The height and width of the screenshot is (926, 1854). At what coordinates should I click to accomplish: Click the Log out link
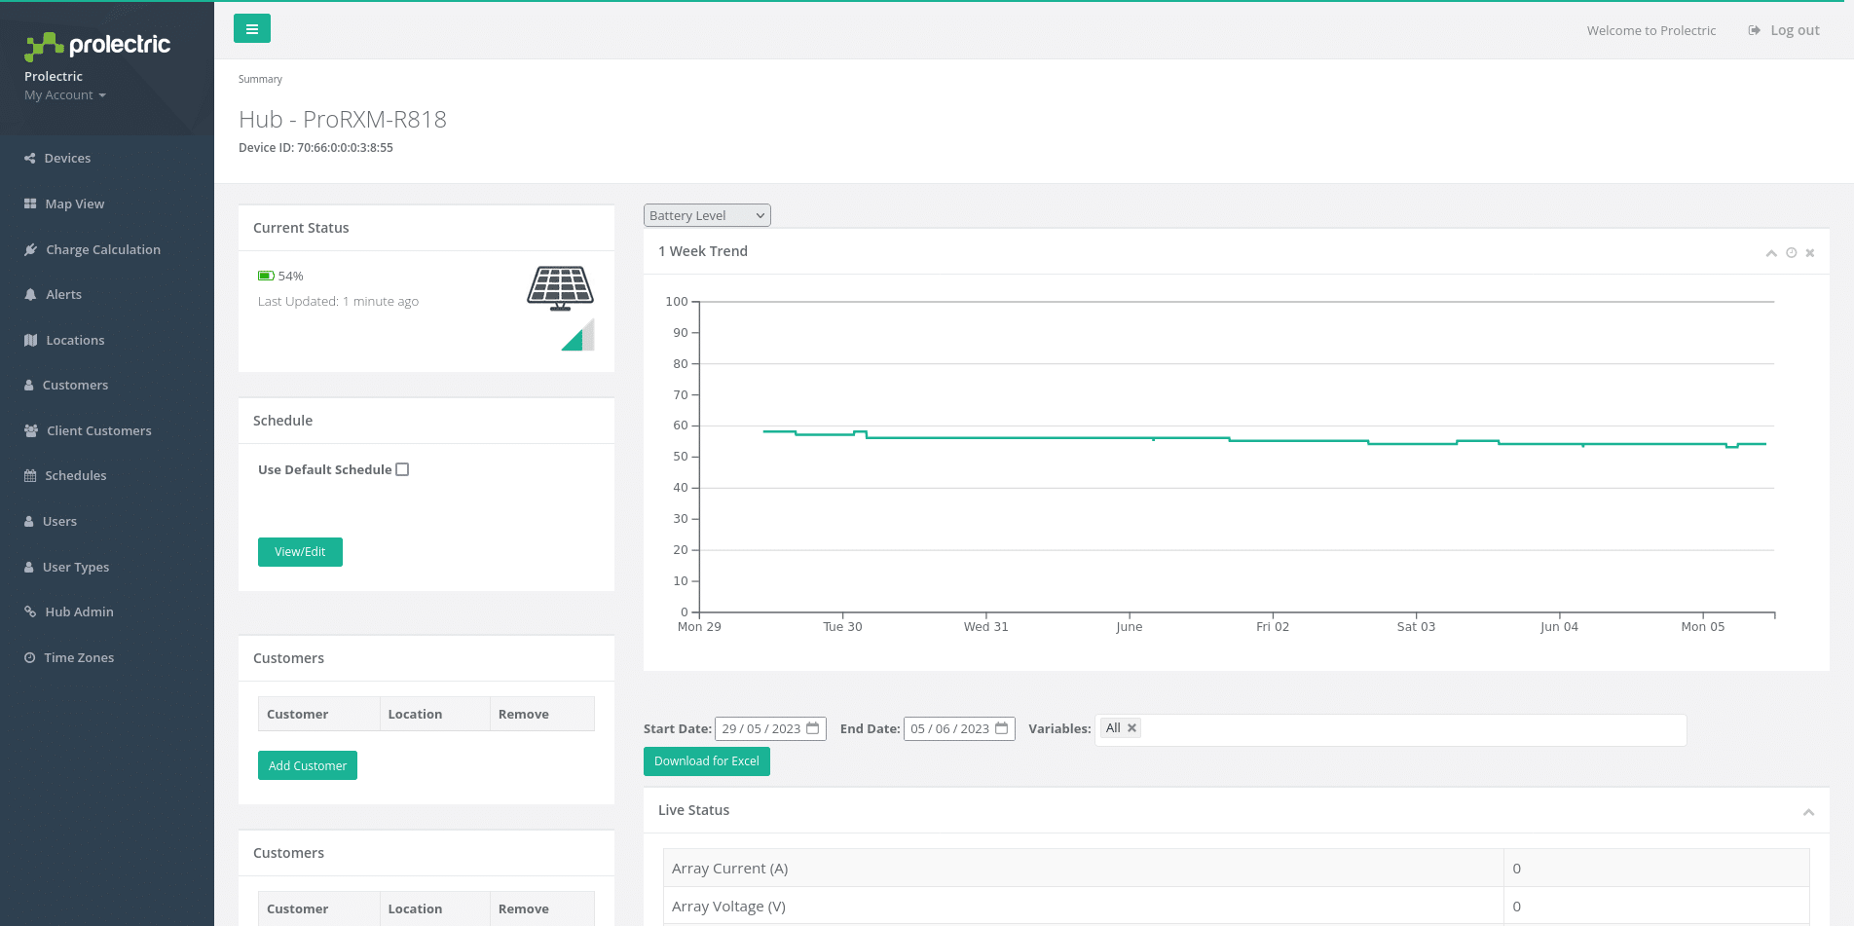1795,30
